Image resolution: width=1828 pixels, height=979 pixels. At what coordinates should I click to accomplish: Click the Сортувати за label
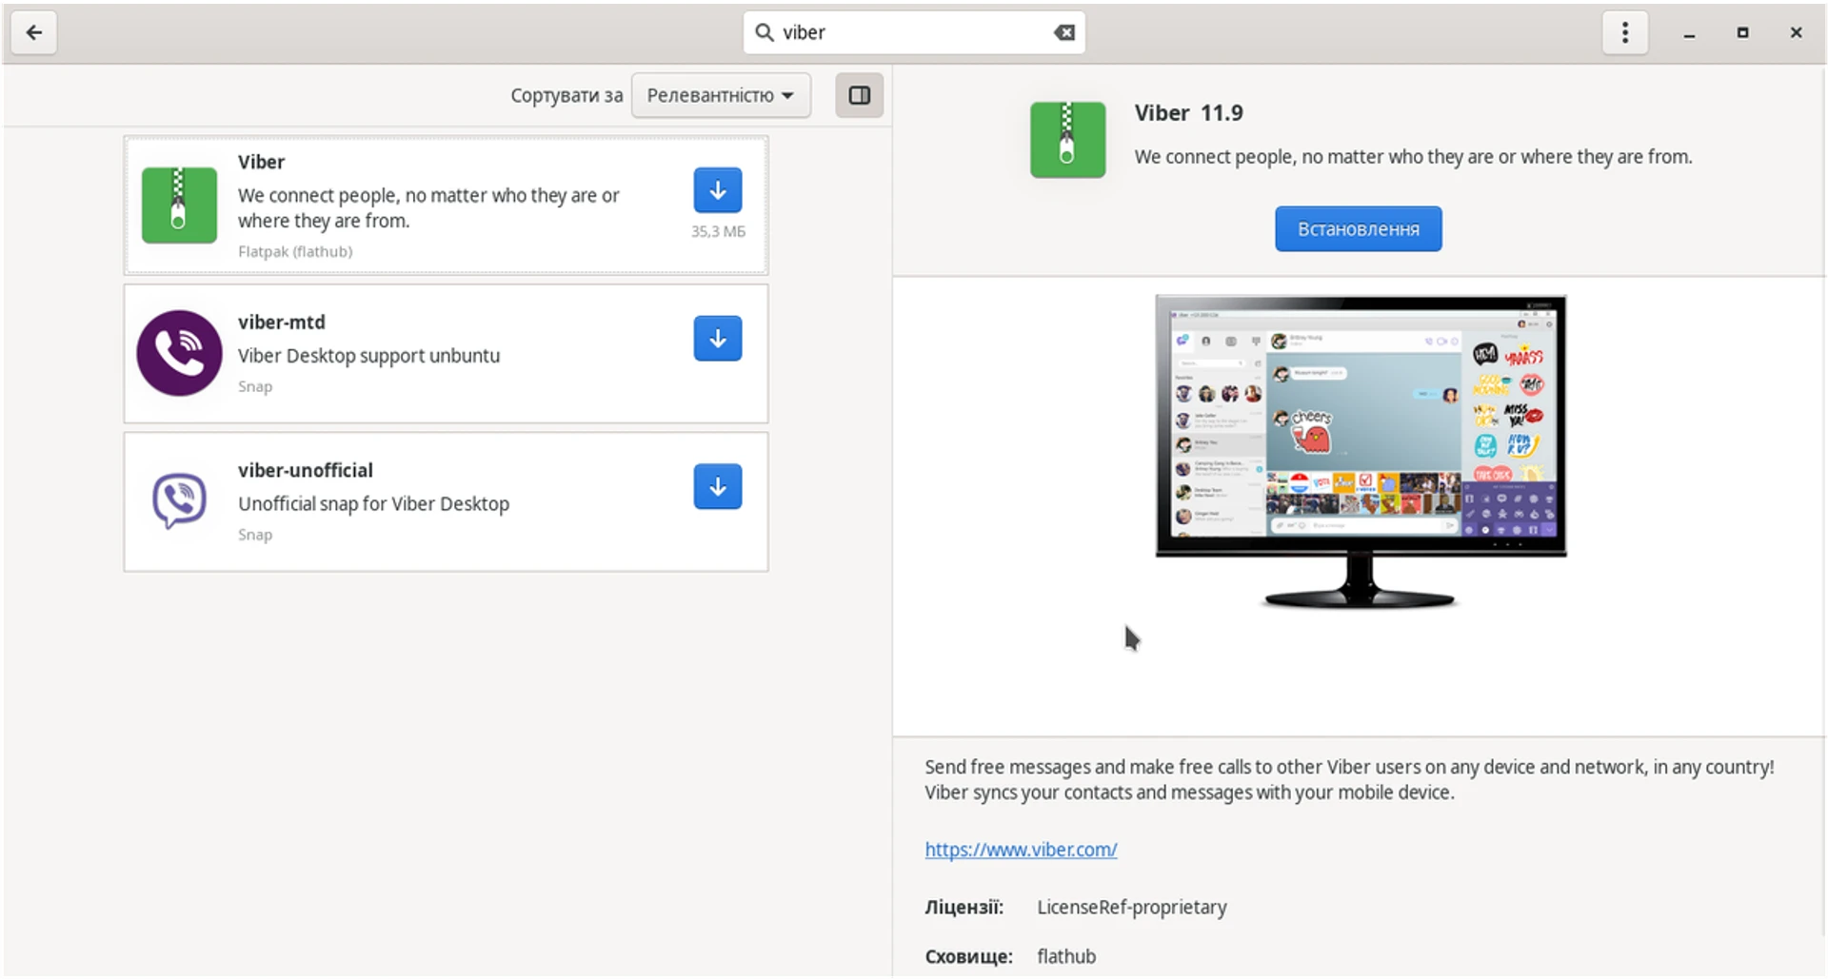click(566, 95)
